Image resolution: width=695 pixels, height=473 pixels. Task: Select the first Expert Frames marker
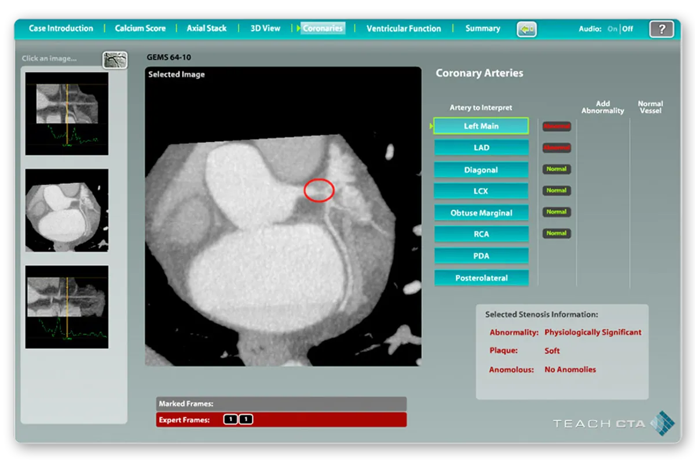coord(230,420)
